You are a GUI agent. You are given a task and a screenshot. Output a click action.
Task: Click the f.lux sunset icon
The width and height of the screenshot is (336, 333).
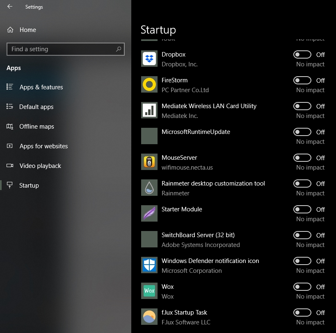coord(149,317)
